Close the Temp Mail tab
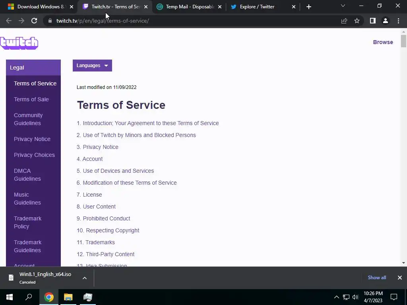The width and height of the screenshot is (407, 305). pos(220,7)
